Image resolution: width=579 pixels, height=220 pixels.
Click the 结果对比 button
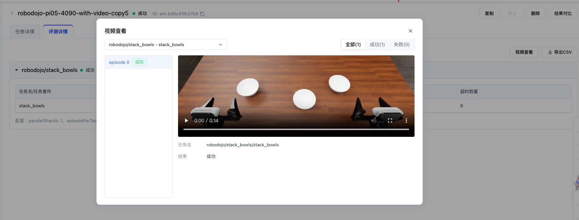click(563, 13)
